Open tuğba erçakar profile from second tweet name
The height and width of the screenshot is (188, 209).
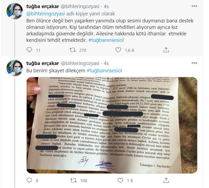tap(43, 63)
